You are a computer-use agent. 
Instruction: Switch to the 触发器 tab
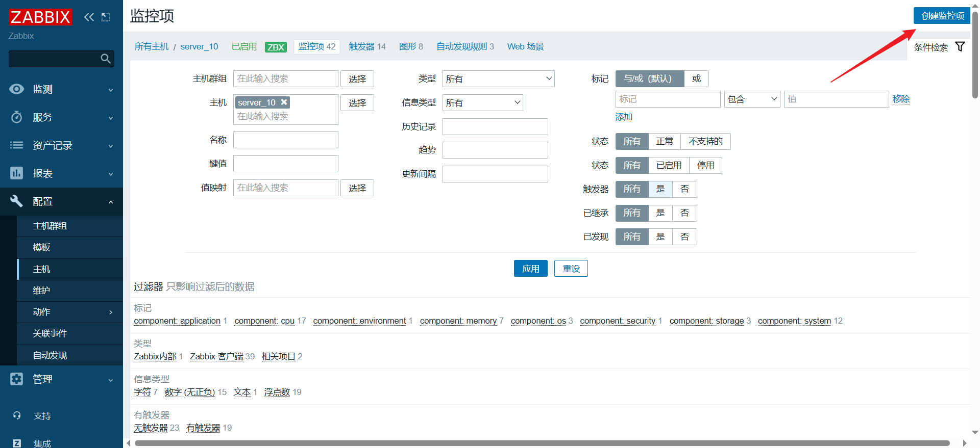click(x=367, y=46)
